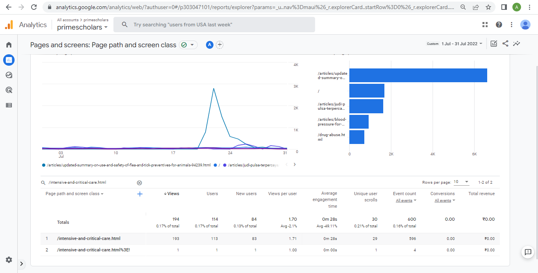Viewport: 538px width, 273px height.
Task: Show next chart legend items
Action: coord(295,164)
